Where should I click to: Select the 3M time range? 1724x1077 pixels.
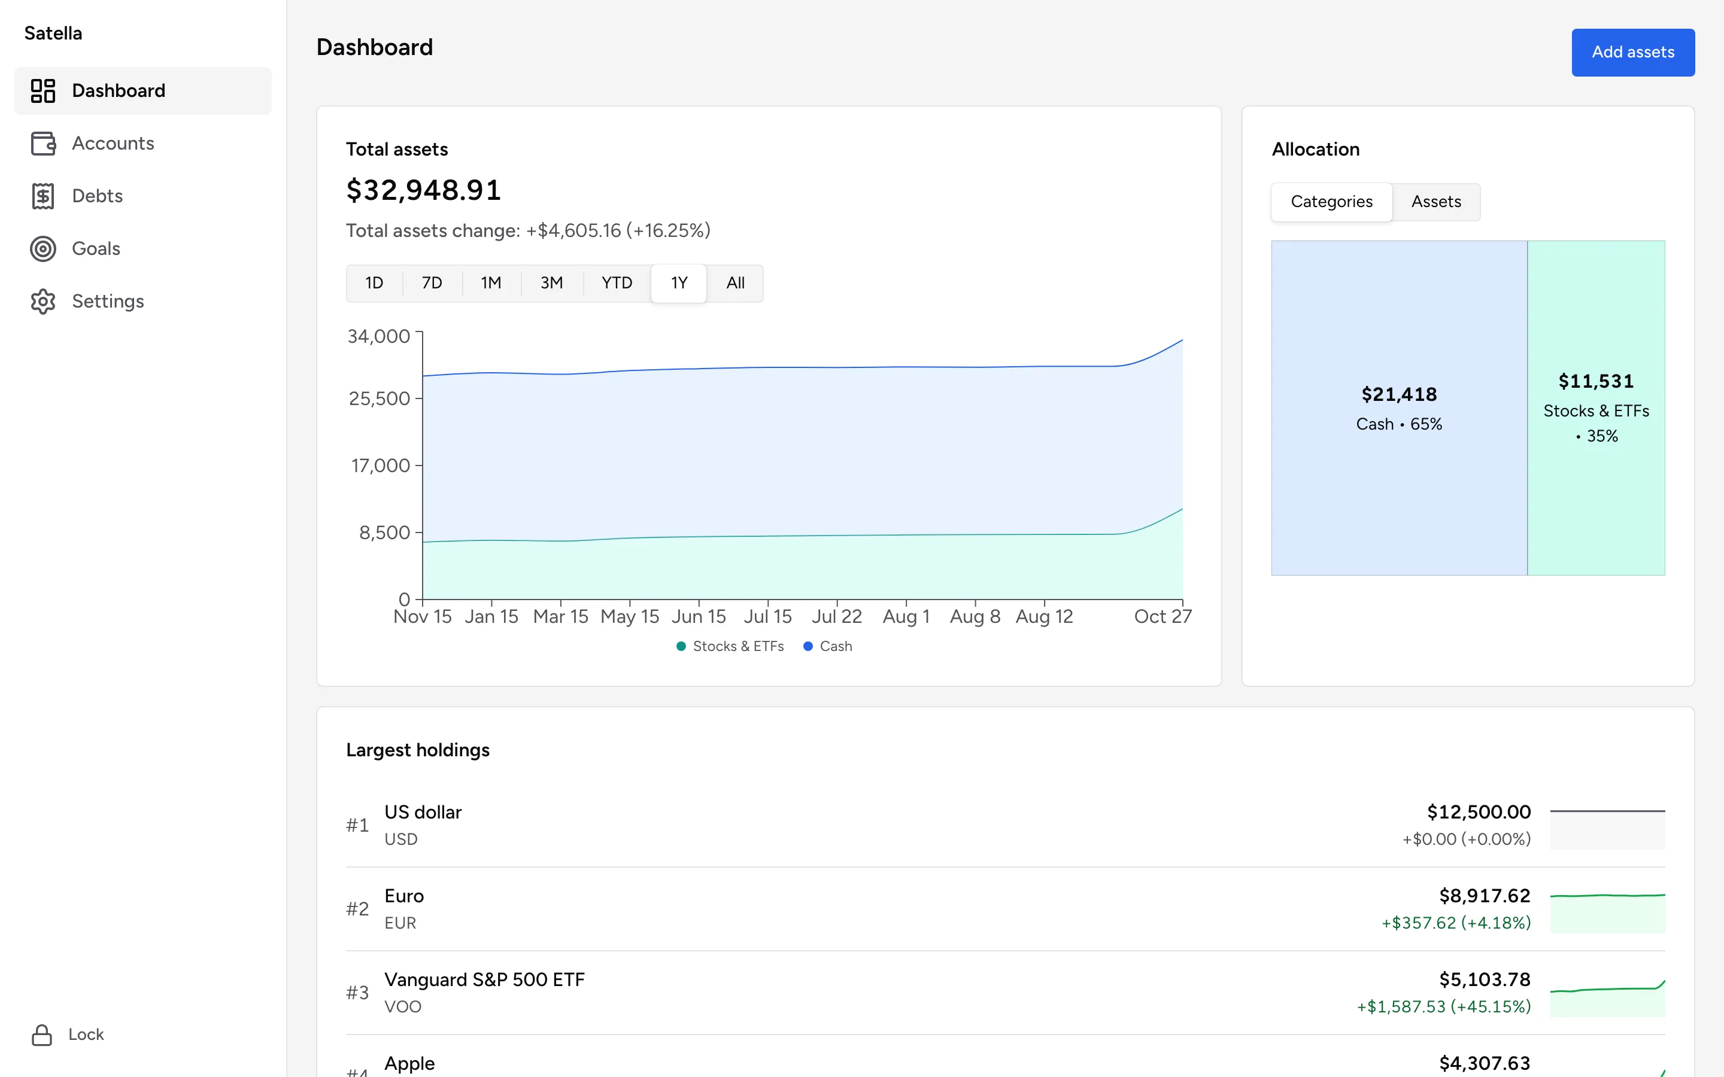click(551, 284)
